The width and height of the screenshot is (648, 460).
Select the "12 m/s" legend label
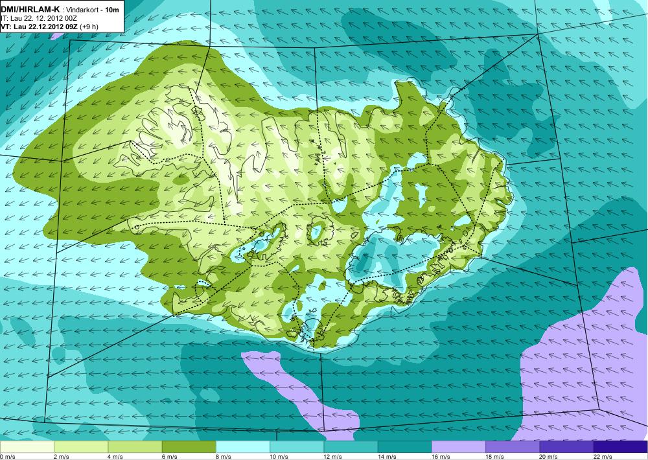333,457
